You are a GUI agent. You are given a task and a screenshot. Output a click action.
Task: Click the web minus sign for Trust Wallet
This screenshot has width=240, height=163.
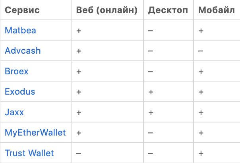tap(79, 154)
